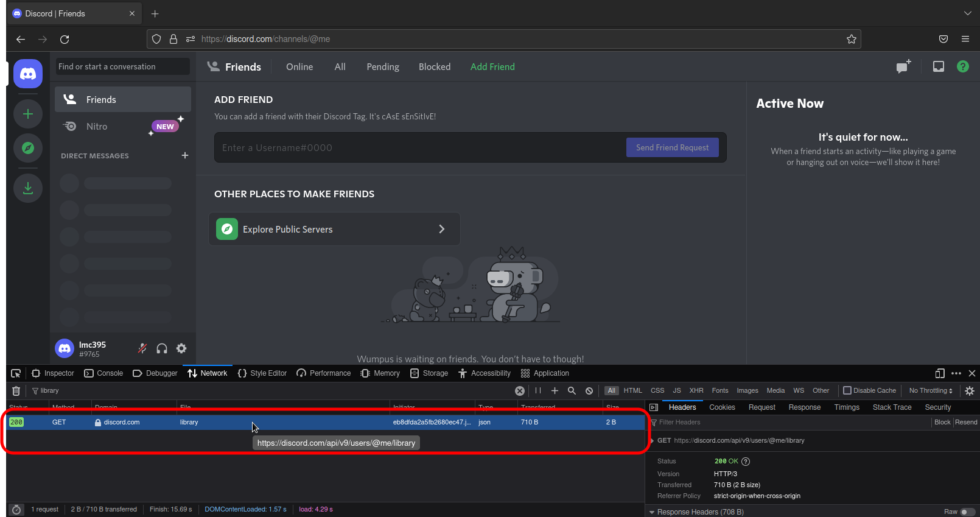The height and width of the screenshot is (517, 980).
Task: Open network settings gear
Action: tap(970, 391)
